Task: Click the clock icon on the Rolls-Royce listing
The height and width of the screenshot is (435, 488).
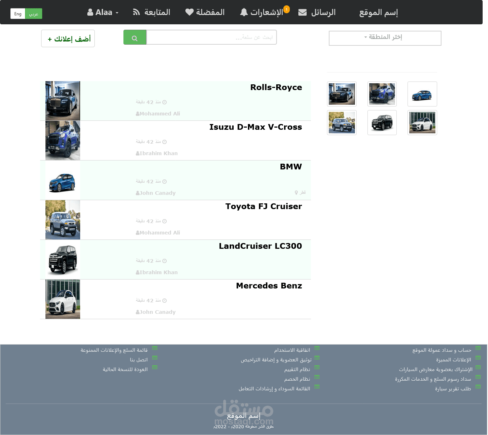Action: (164, 102)
